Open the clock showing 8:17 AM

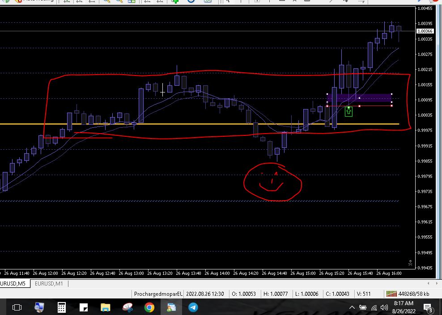point(404,307)
